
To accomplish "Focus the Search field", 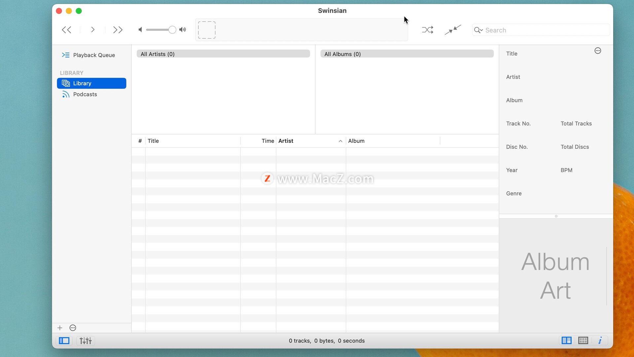I will pos(541,30).
